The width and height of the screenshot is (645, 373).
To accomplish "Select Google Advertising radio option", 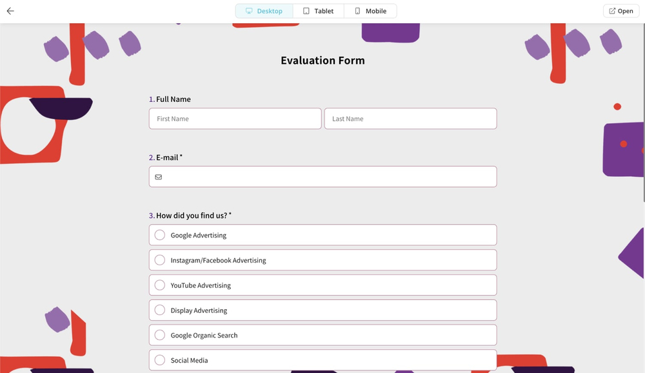I will click(160, 235).
